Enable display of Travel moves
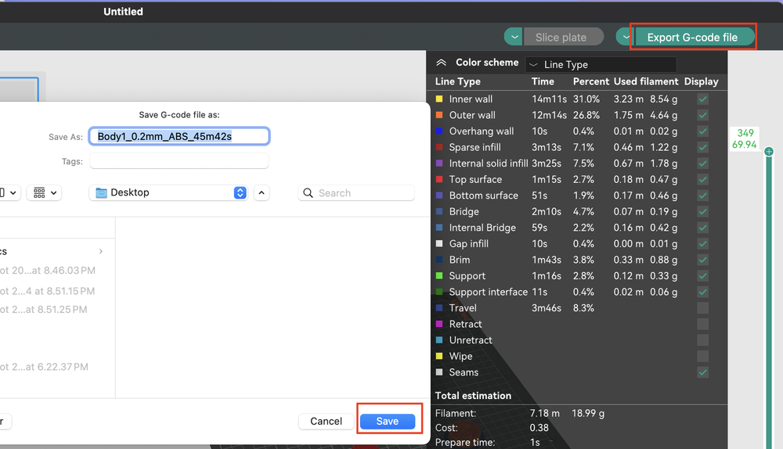783x449 pixels. click(702, 308)
